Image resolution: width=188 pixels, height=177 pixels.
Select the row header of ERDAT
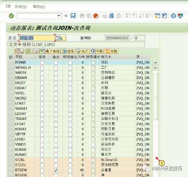(x=11, y=88)
